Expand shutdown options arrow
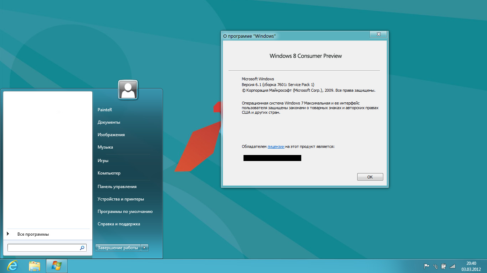 click(144, 248)
